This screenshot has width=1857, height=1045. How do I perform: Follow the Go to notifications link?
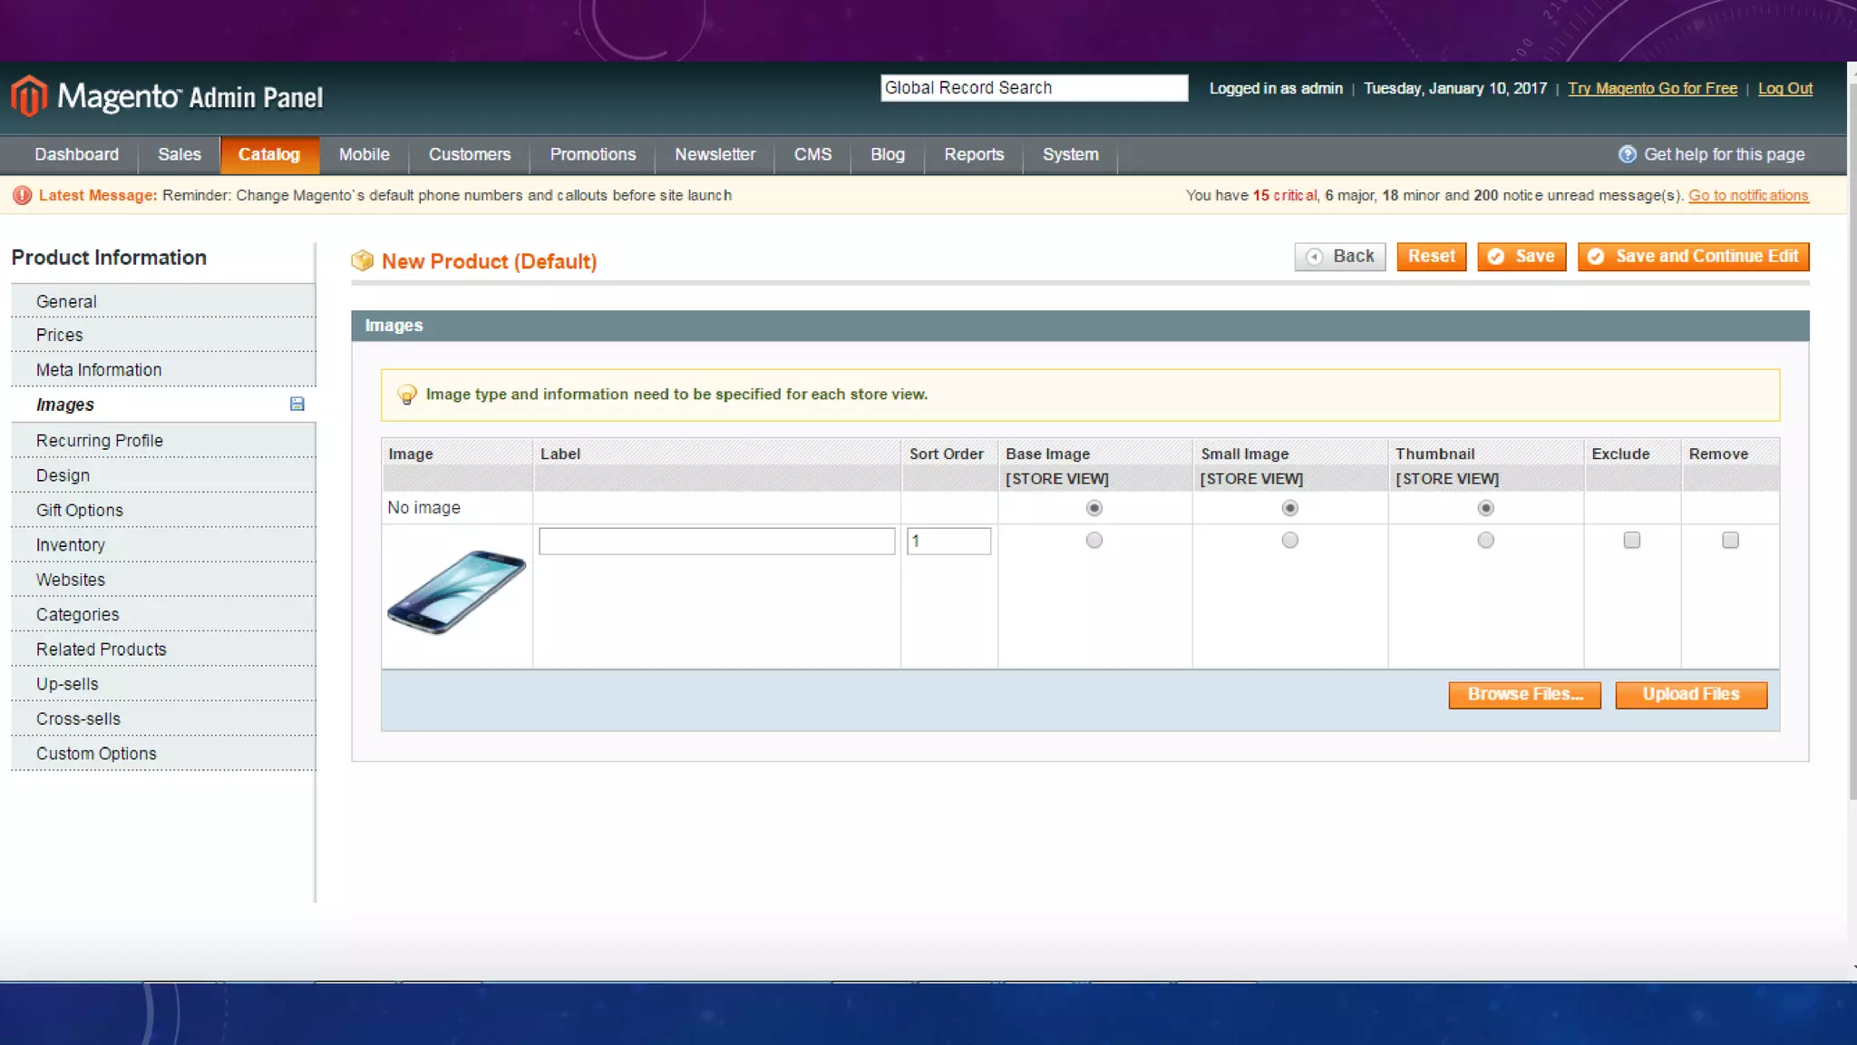click(1747, 196)
